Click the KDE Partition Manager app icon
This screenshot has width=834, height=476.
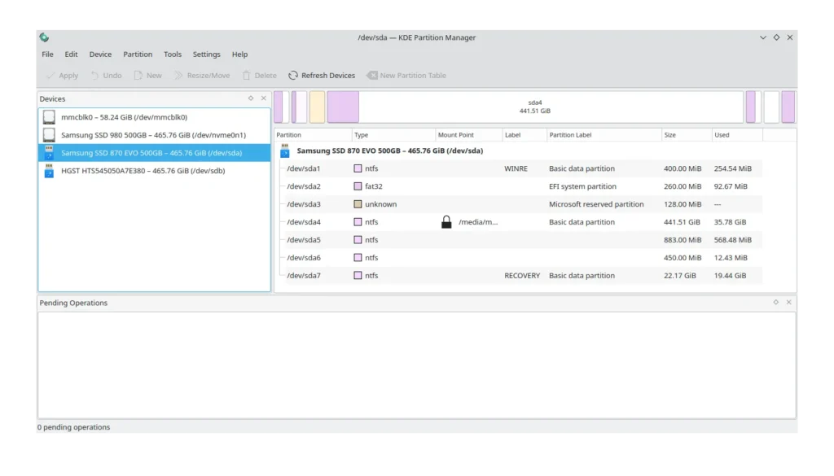[44, 37]
